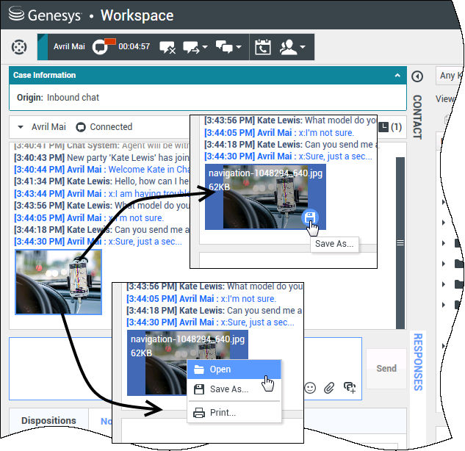Choose Open from the image context menu
Image resolution: width=465 pixels, height=451 pixels.
coord(220,369)
